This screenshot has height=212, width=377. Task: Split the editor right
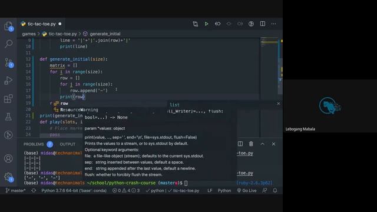tap(263, 24)
